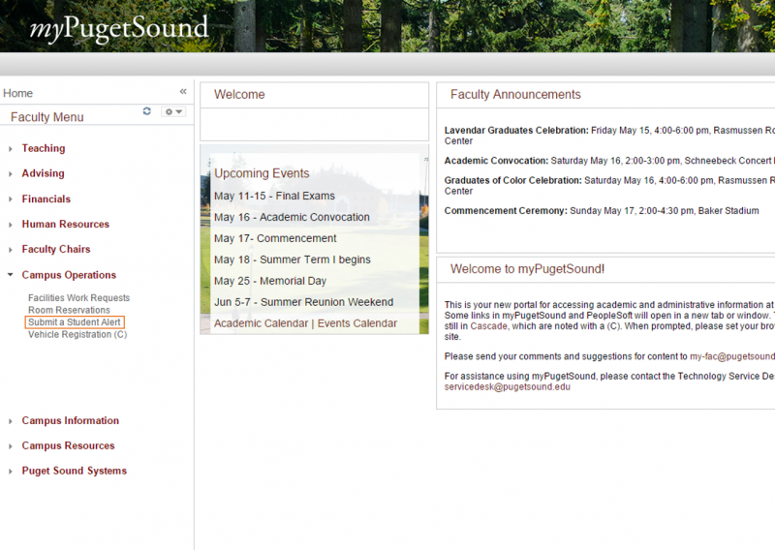This screenshot has width=775, height=550.
Task: Open the Human Resources menu item
Action: click(65, 224)
